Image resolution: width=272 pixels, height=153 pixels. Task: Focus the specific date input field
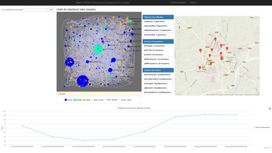35,10
